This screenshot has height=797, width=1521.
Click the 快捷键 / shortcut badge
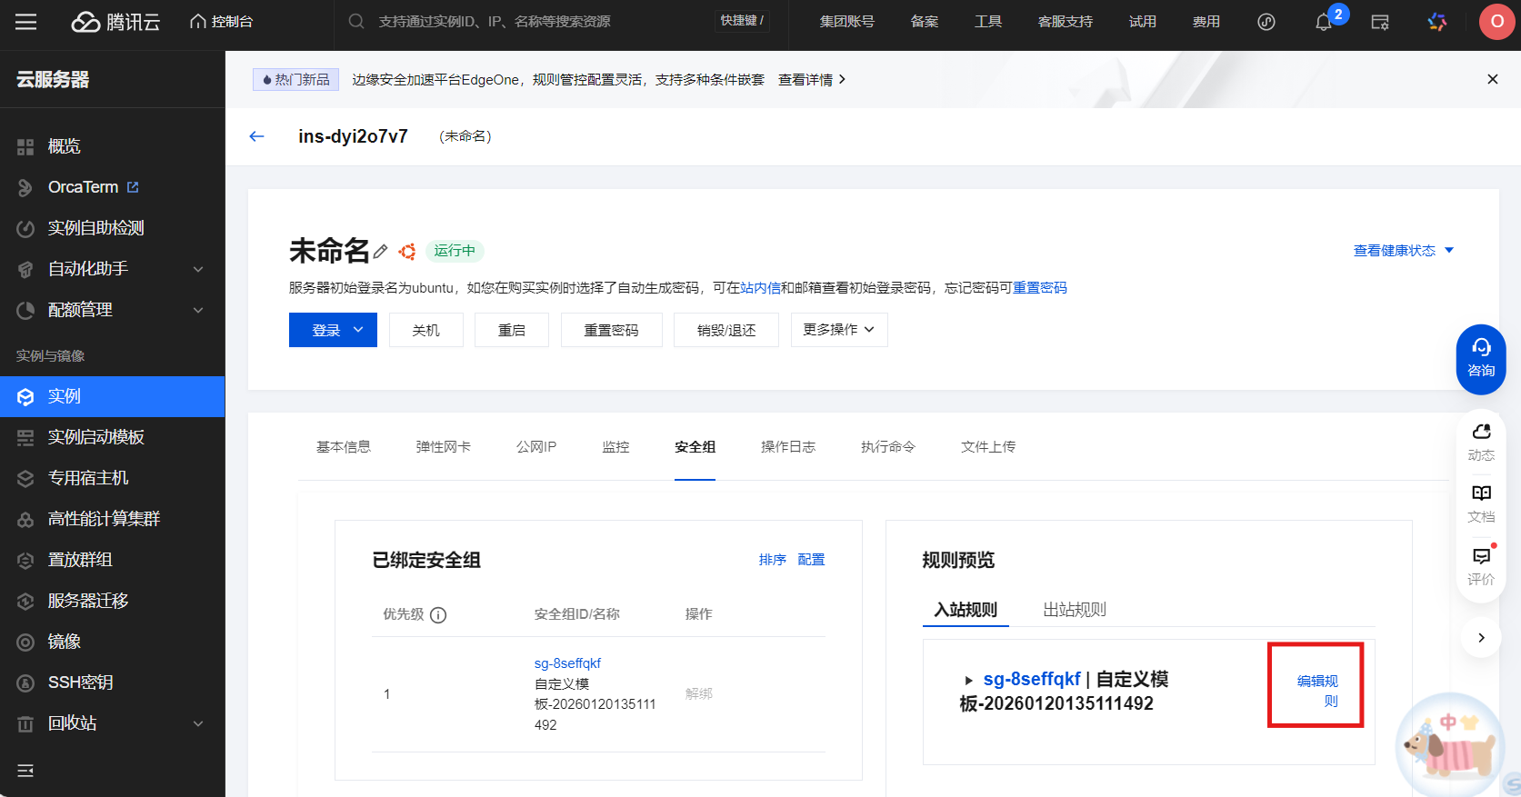coord(742,21)
